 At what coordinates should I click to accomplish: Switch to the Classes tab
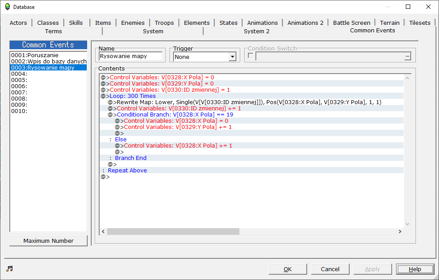[x=48, y=23]
